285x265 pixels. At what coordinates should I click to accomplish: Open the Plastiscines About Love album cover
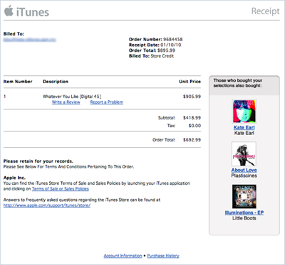(x=244, y=154)
